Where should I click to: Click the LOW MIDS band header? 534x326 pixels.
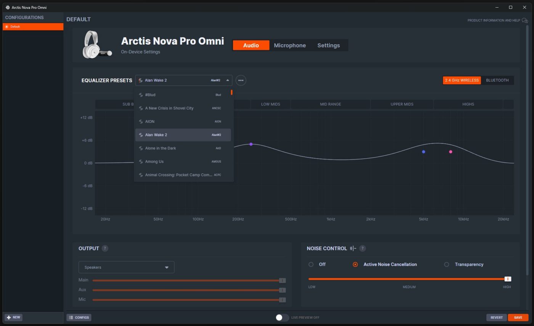point(270,104)
